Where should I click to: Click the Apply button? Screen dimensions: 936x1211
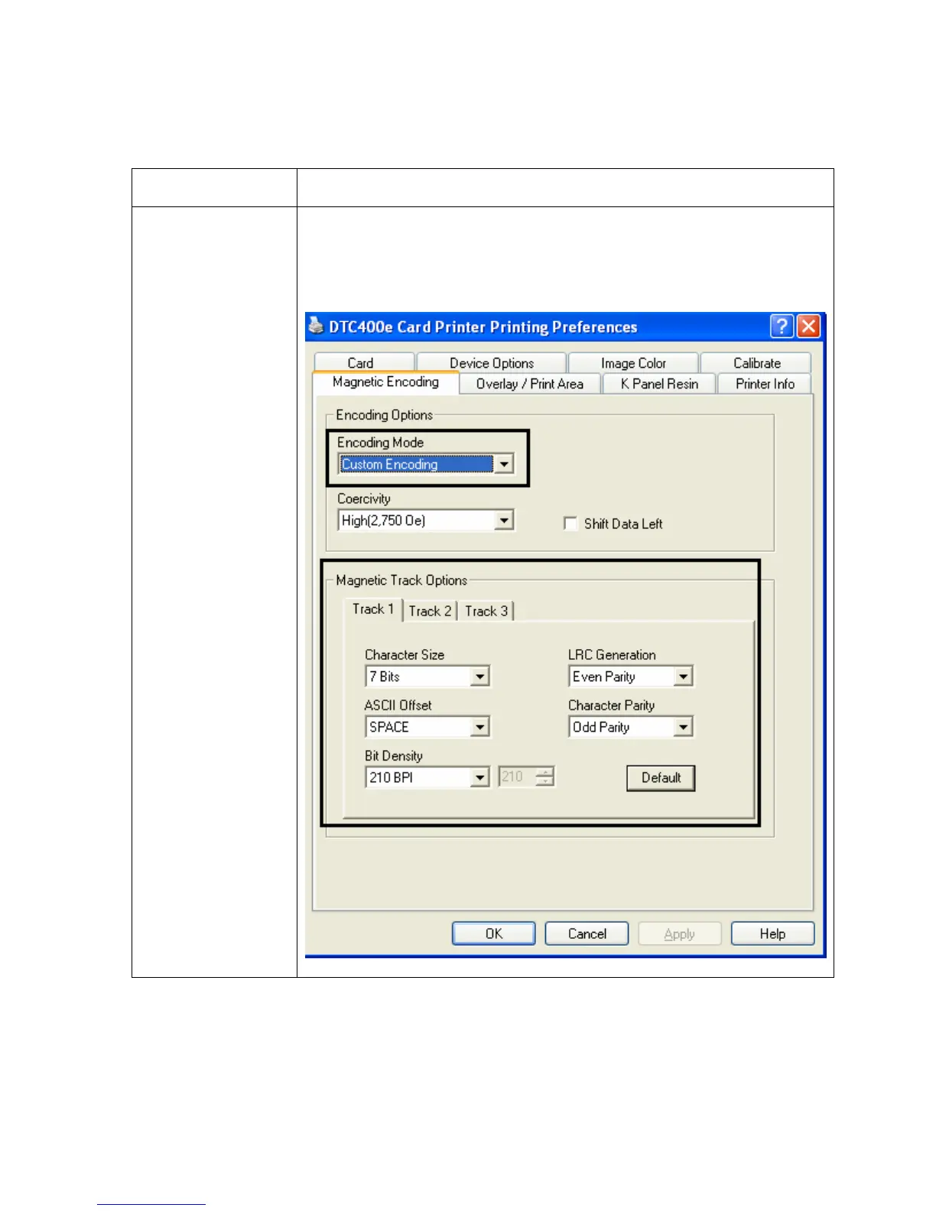680,933
